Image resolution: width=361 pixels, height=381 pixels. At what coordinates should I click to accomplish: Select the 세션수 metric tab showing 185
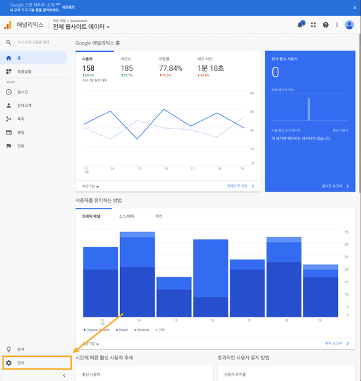(127, 67)
